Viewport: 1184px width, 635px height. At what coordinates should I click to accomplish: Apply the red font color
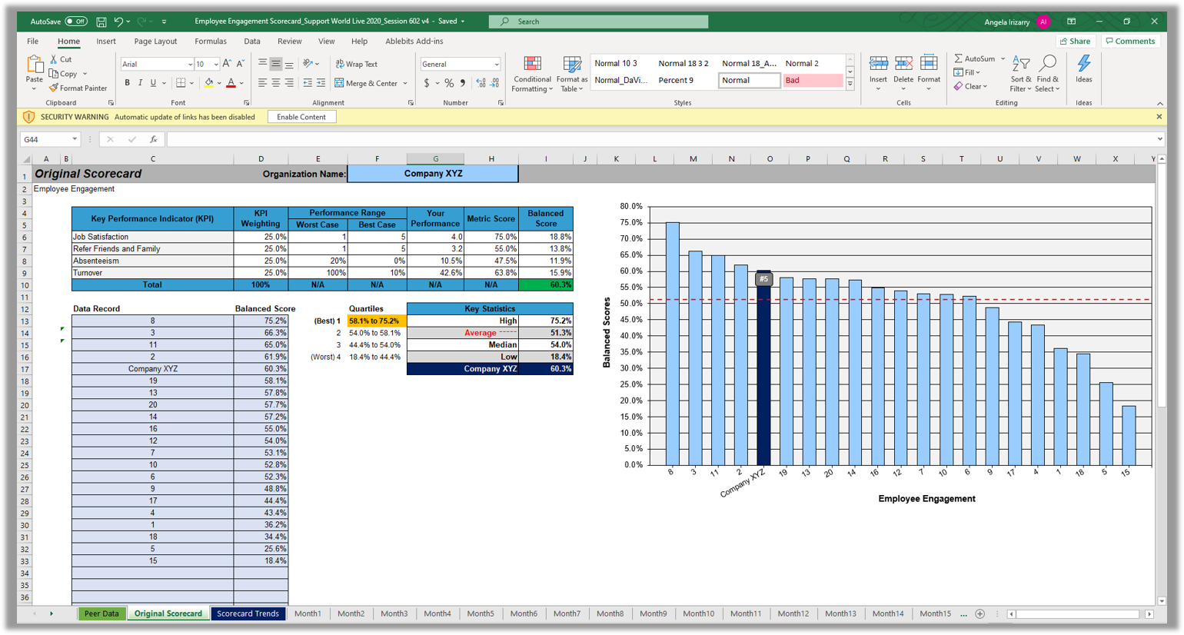[x=231, y=83]
